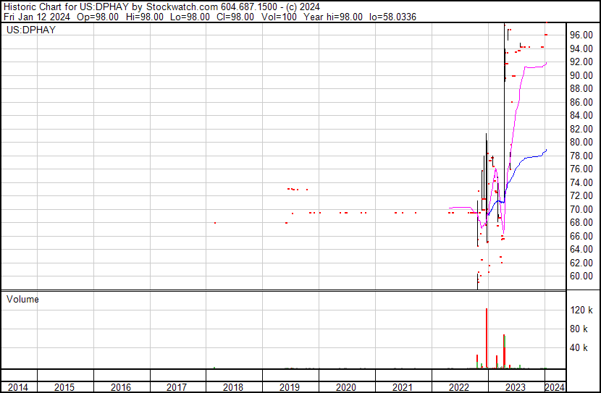
Task: Click the 60.00 price axis label
Action: tap(581, 276)
